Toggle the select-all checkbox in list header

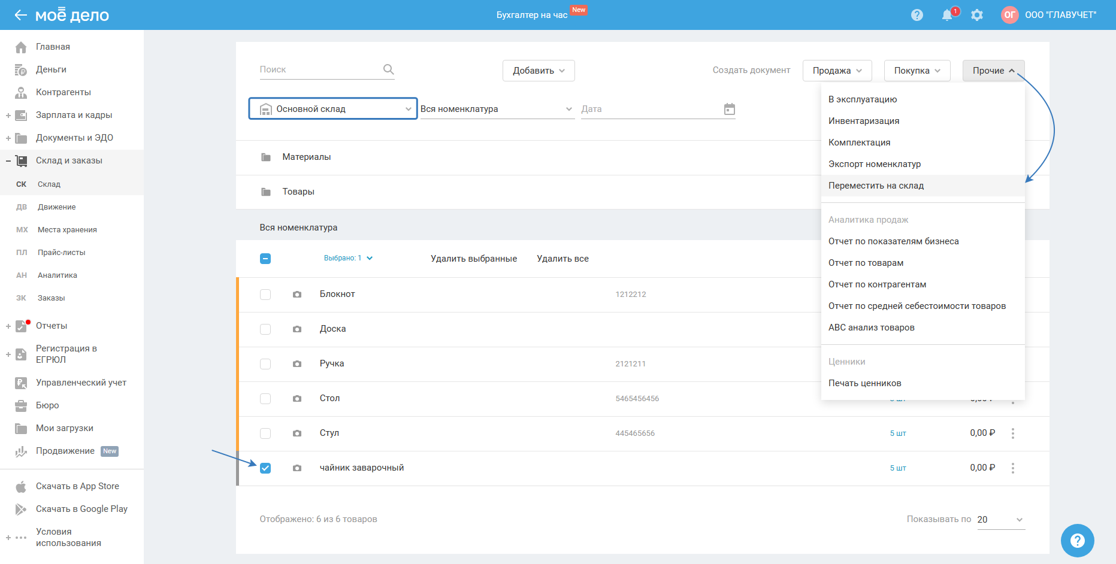point(265,259)
